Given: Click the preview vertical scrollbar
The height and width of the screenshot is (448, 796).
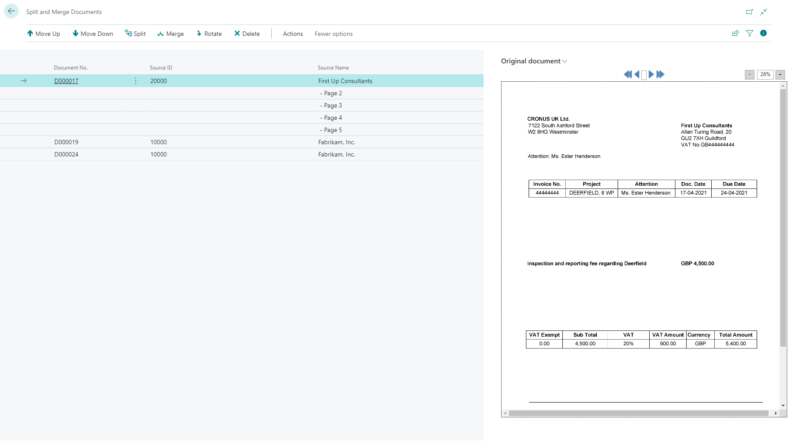Looking at the screenshot, I should pos(783,218).
